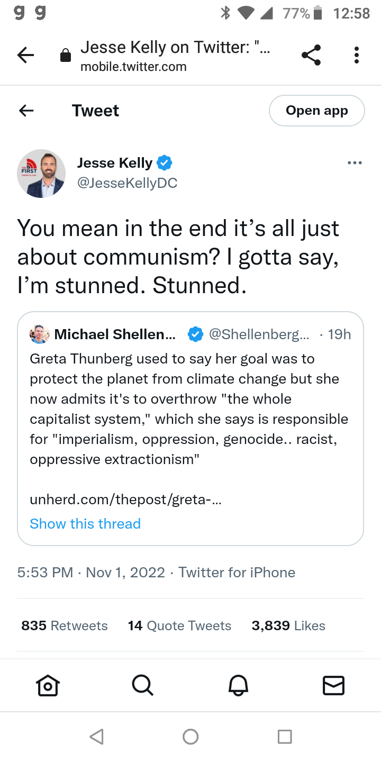Open Jesse Kelly's profile picture
Image resolution: width=381 pixels, height=762 pixels.
click(x=41, y=174)
